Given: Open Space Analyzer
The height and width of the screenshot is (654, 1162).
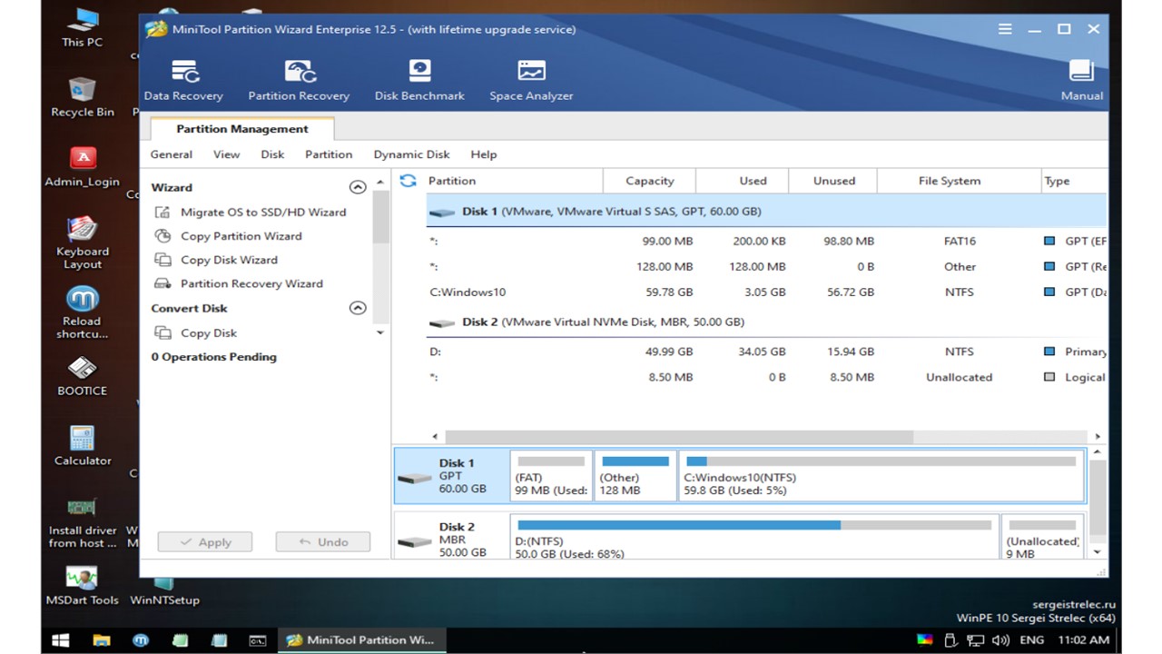Looking at the screenshot, I should tap(531, 81).
